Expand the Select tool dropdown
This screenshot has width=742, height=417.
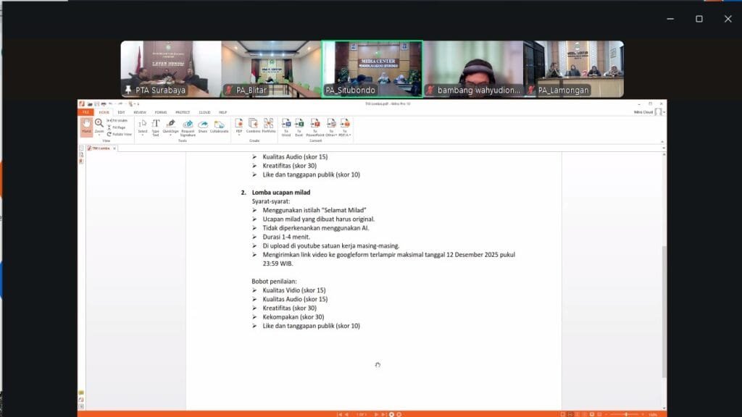click(x=143, y=135)
